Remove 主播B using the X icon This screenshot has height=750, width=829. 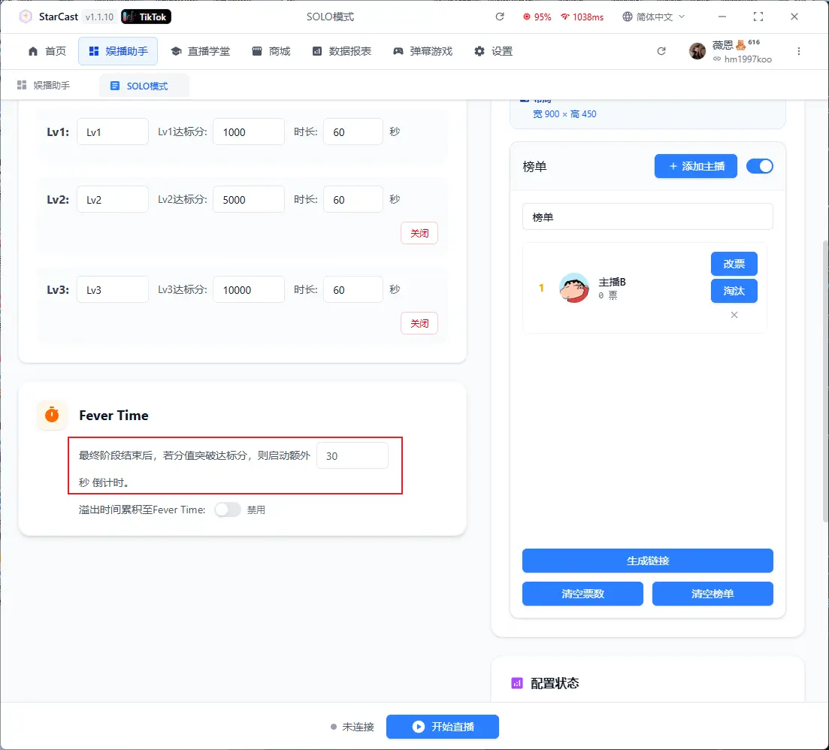(x=734, y=315)
